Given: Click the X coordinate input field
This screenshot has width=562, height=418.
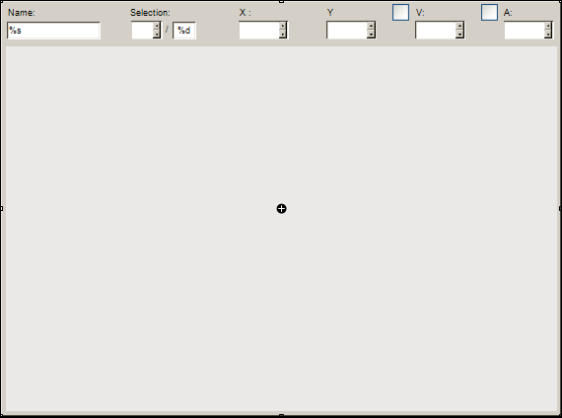Looking at the screenshot, I should 259,31.
